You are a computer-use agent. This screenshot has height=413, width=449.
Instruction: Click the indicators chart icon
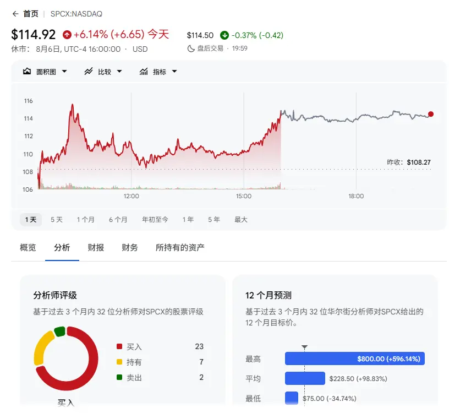point(144,72)
